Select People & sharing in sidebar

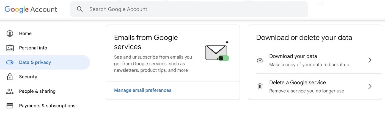tap(45, 91)
